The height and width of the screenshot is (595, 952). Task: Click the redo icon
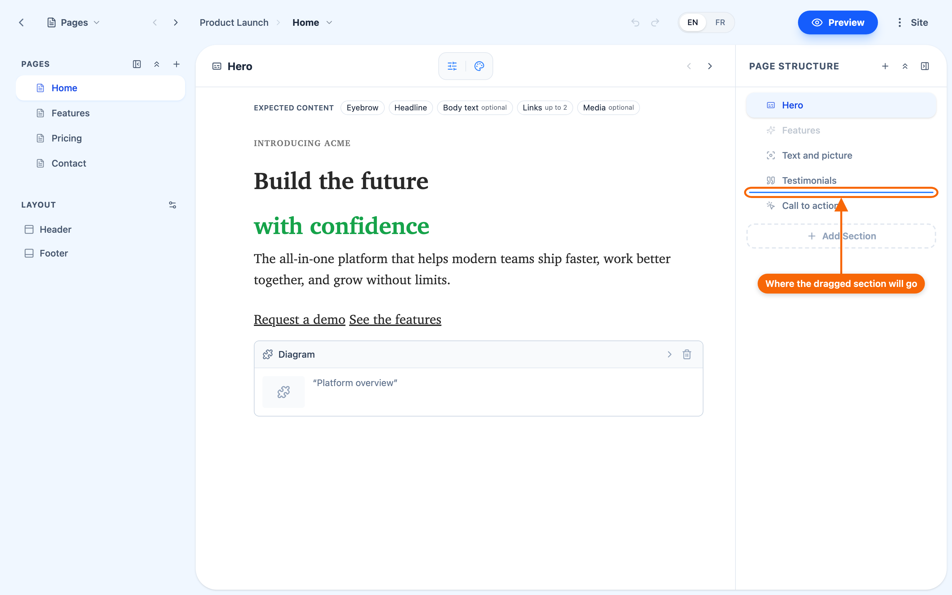coord(655,22)
